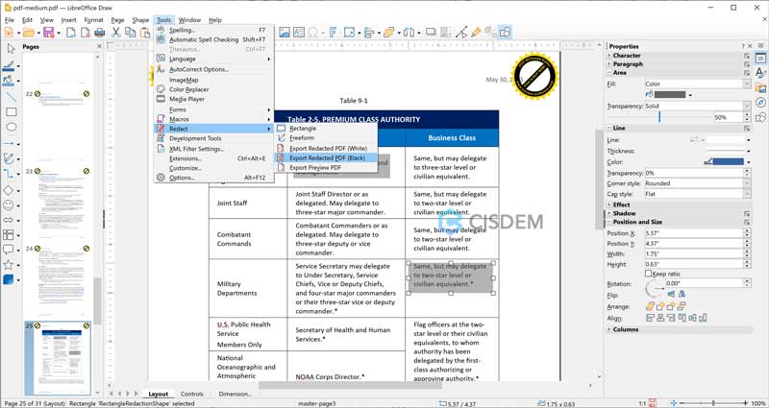Screen dimensions: 769x408
Task: Select the Line tool in left toolbar
Action: [10, 97]
